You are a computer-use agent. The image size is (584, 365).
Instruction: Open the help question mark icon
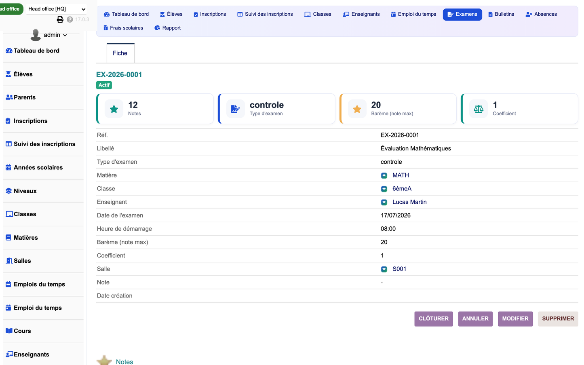(70, 19)
